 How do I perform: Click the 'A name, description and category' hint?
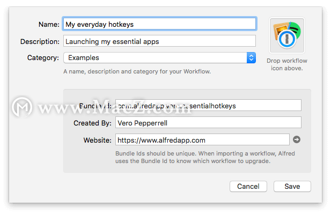coord(137,71)
